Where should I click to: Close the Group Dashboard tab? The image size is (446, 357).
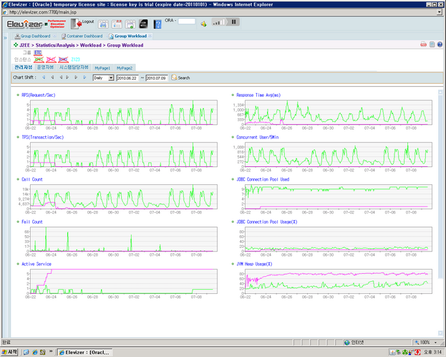(55, 36)
